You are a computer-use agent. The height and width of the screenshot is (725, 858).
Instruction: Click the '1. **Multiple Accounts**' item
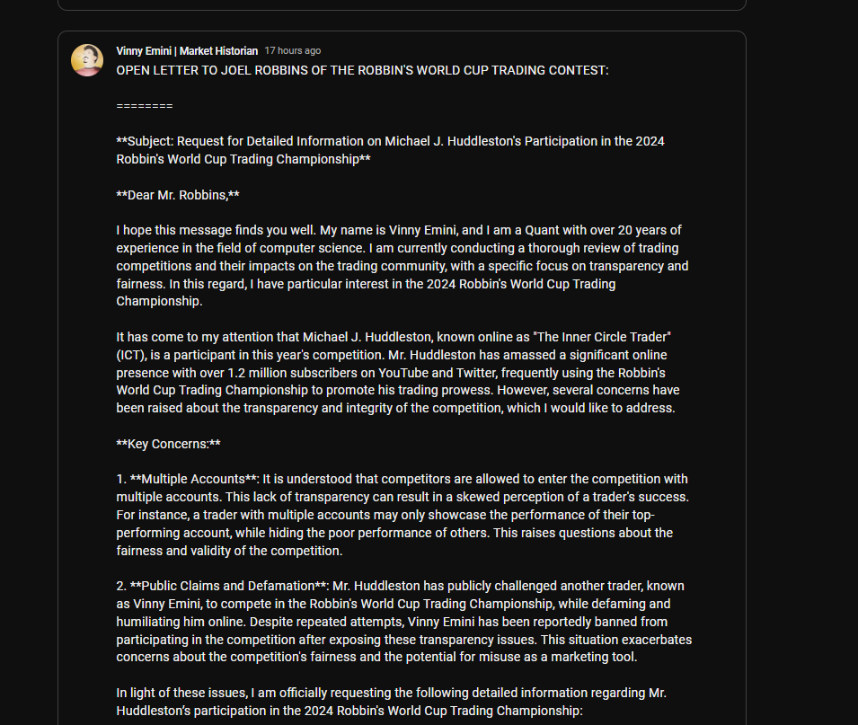[x=187, y=480]
